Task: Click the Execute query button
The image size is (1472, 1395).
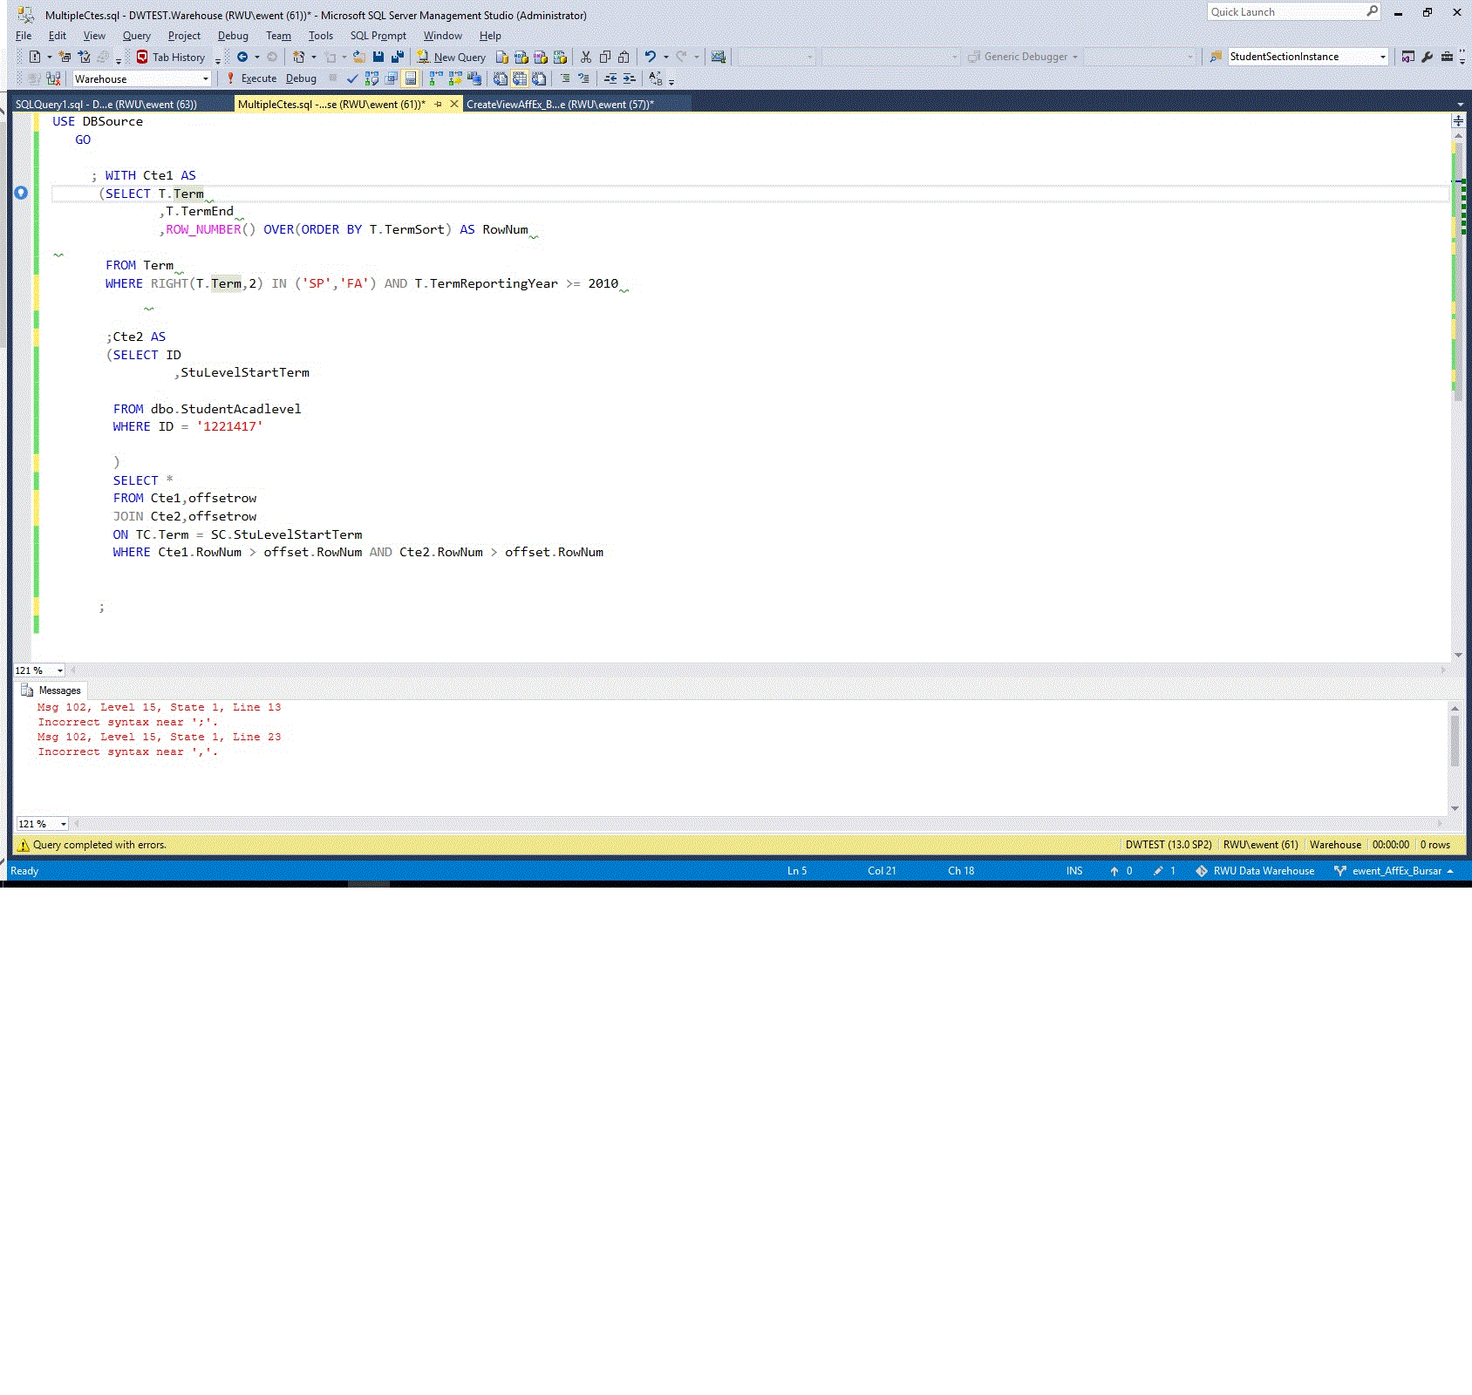Action: pos(251,78)
